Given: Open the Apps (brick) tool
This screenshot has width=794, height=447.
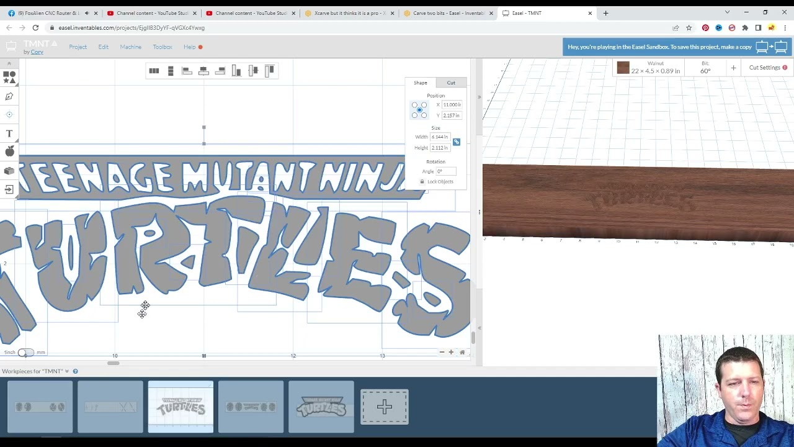Looking at the screenshot, I should pyautogui.click(x=9, y=171).
